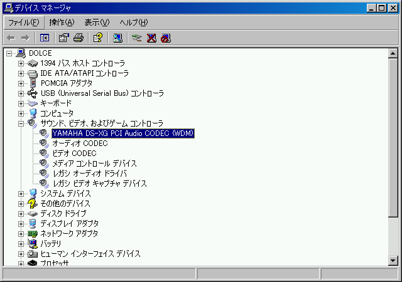Click the サウンド category speaker icon
Image resolution: width=402 pixels, height=282 pixels.
click(33, 123)
